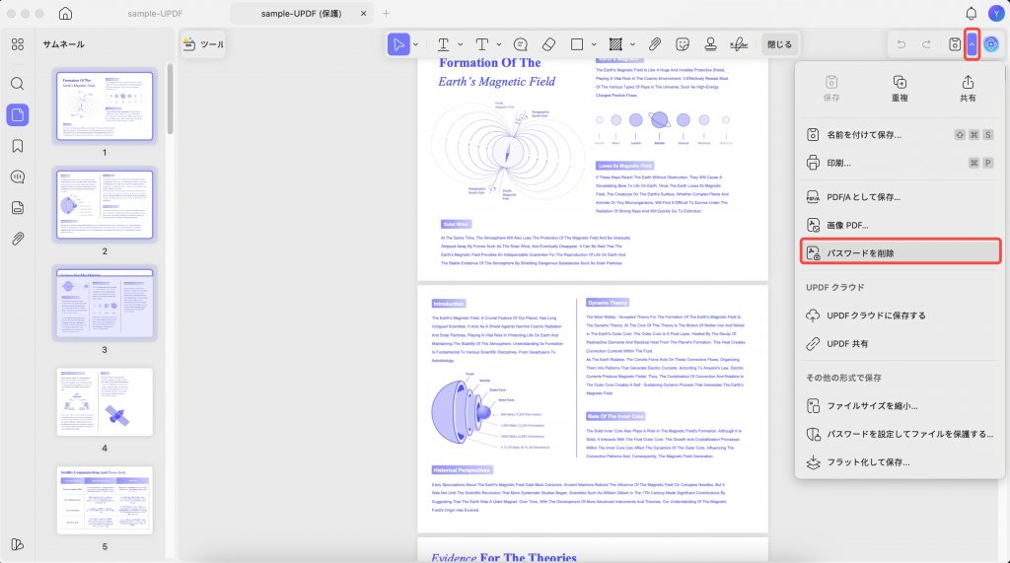Screen dimensions: 1010x563
Task: Select the eraser tool in toolbar
Action: 548,44
